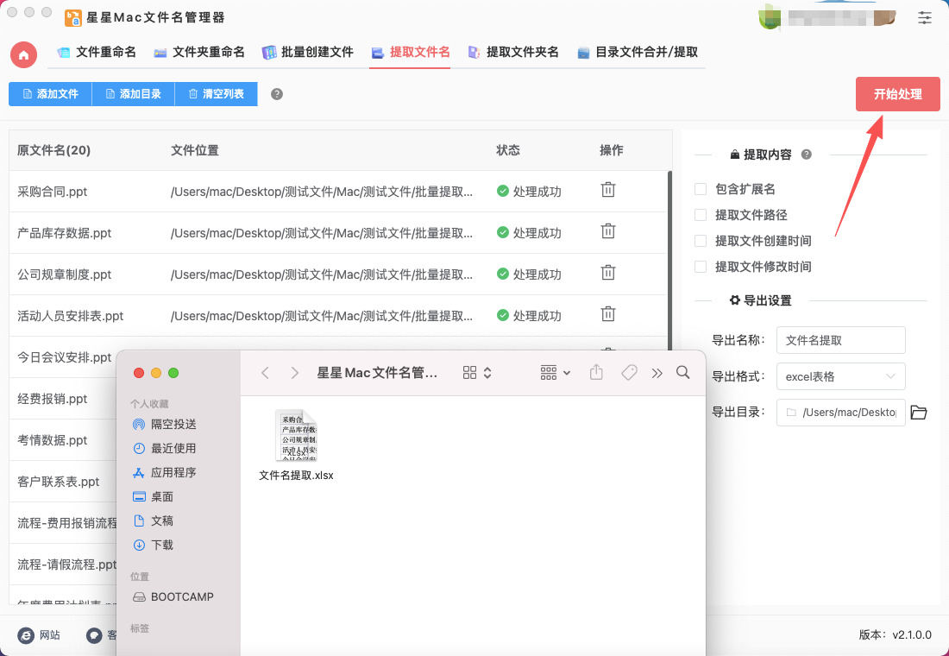Viewport: 949px width, 656px height.
Task: Click the Finder search magnifier icon
Action: click(x=683, y=373)
